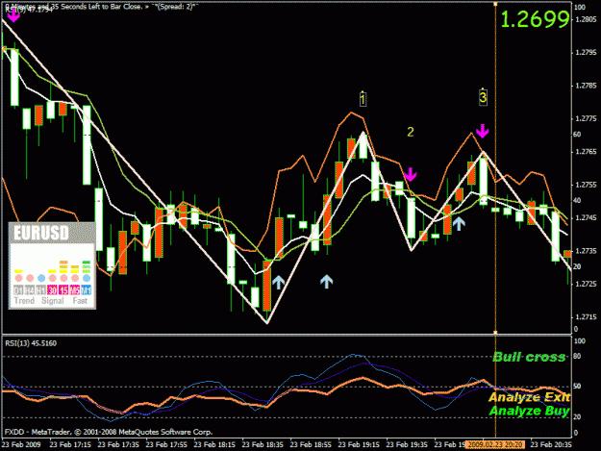Viewport: 601px width, 451px height.
Task: Click the bar close countdown text
Action: click(x=102, y=6)
